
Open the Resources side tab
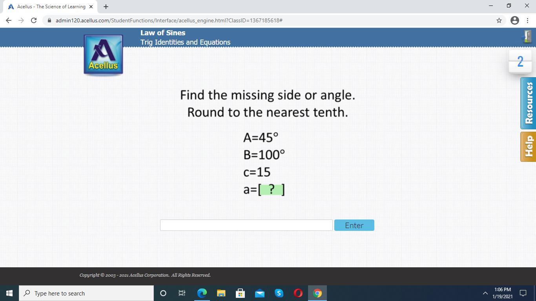pyautogui.click(x=528, y=103)
